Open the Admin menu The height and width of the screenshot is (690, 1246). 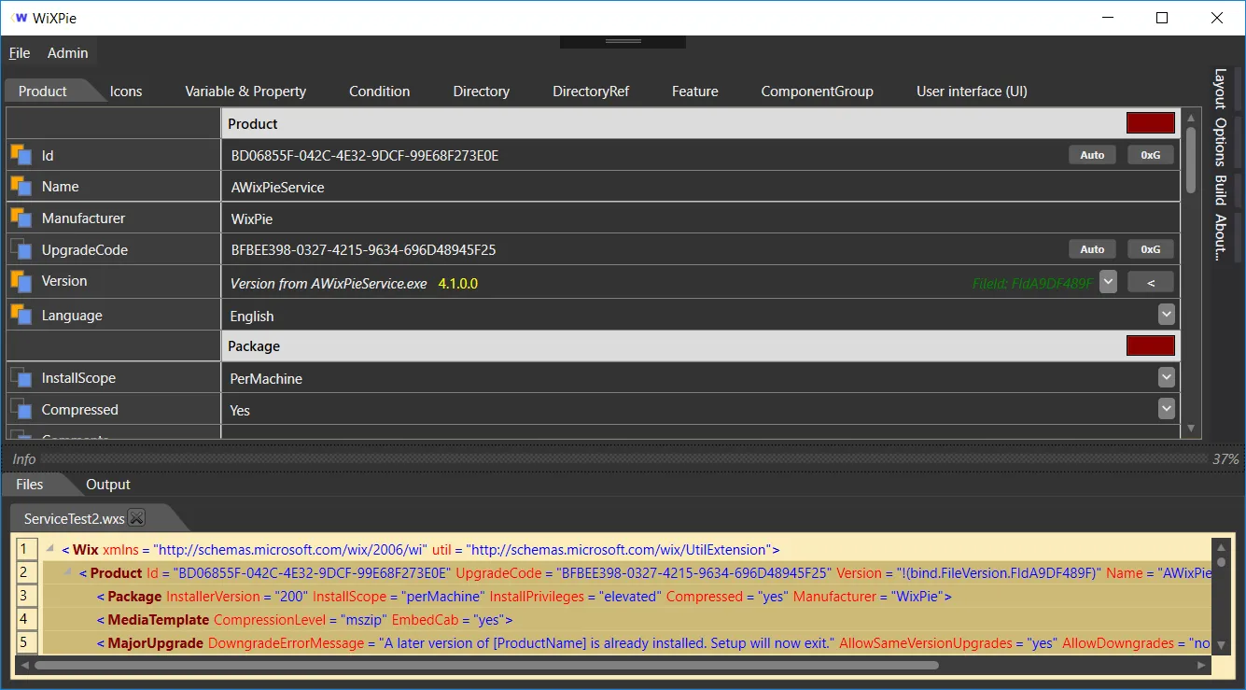point(67,53)
